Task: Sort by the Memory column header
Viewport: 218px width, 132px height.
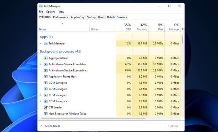Action: coord(140,27)
